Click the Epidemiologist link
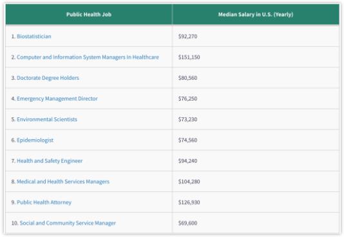344x237 pixels. coord(35,140)
